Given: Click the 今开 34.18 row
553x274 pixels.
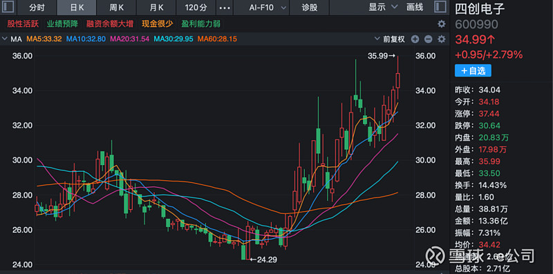Looking at the screenshot, I should click(478, 101).
